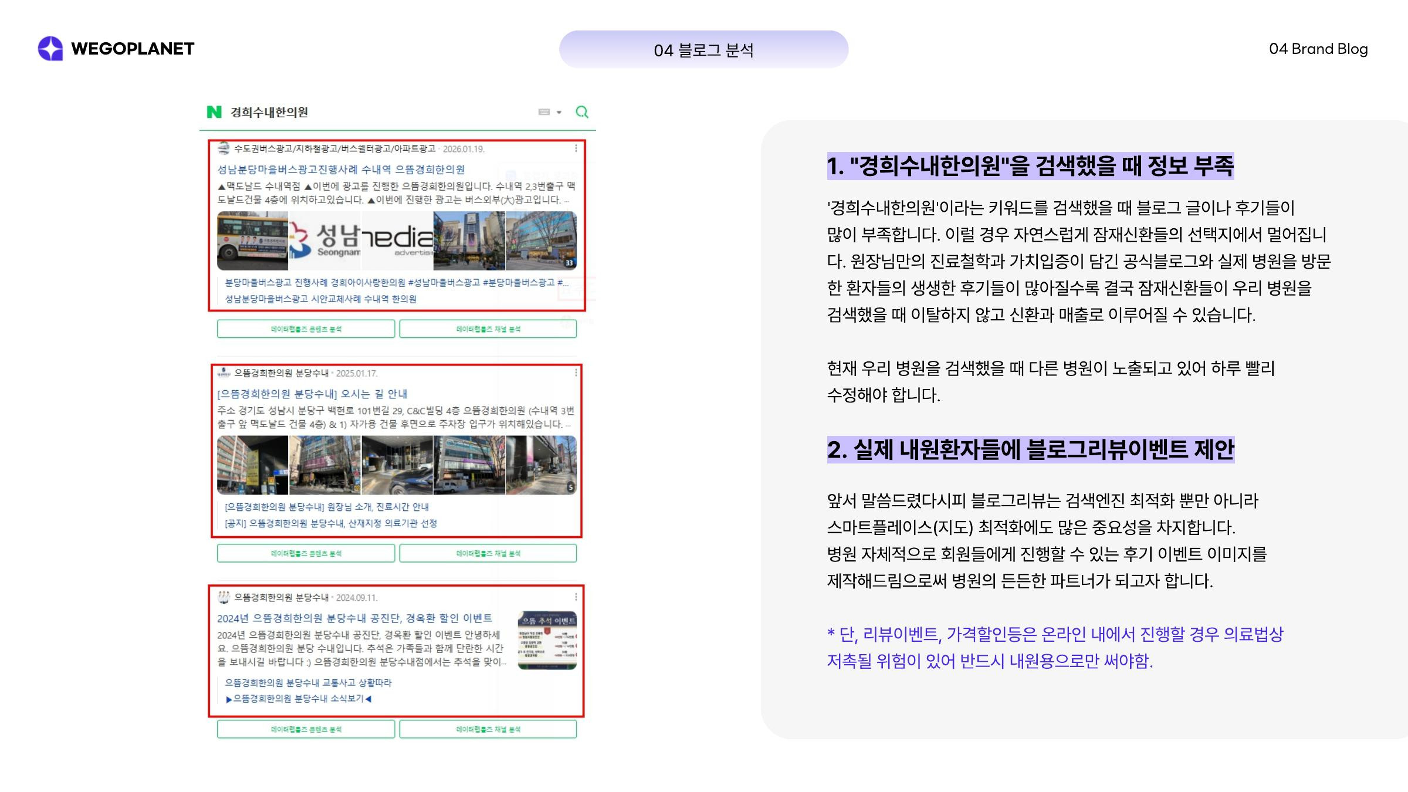Click the date 2024.09.11. on the third result
Screen dimensions: 1408x792
[x=357, y=598]
